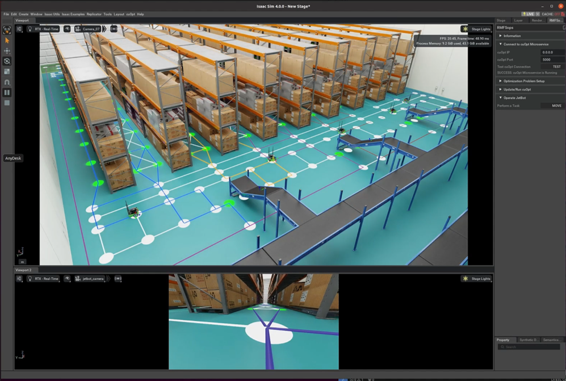Click double-chevron expand icon beside Camera_07
Image resolution: width=566 pixels, height=381 pixels.
(104, 29)
